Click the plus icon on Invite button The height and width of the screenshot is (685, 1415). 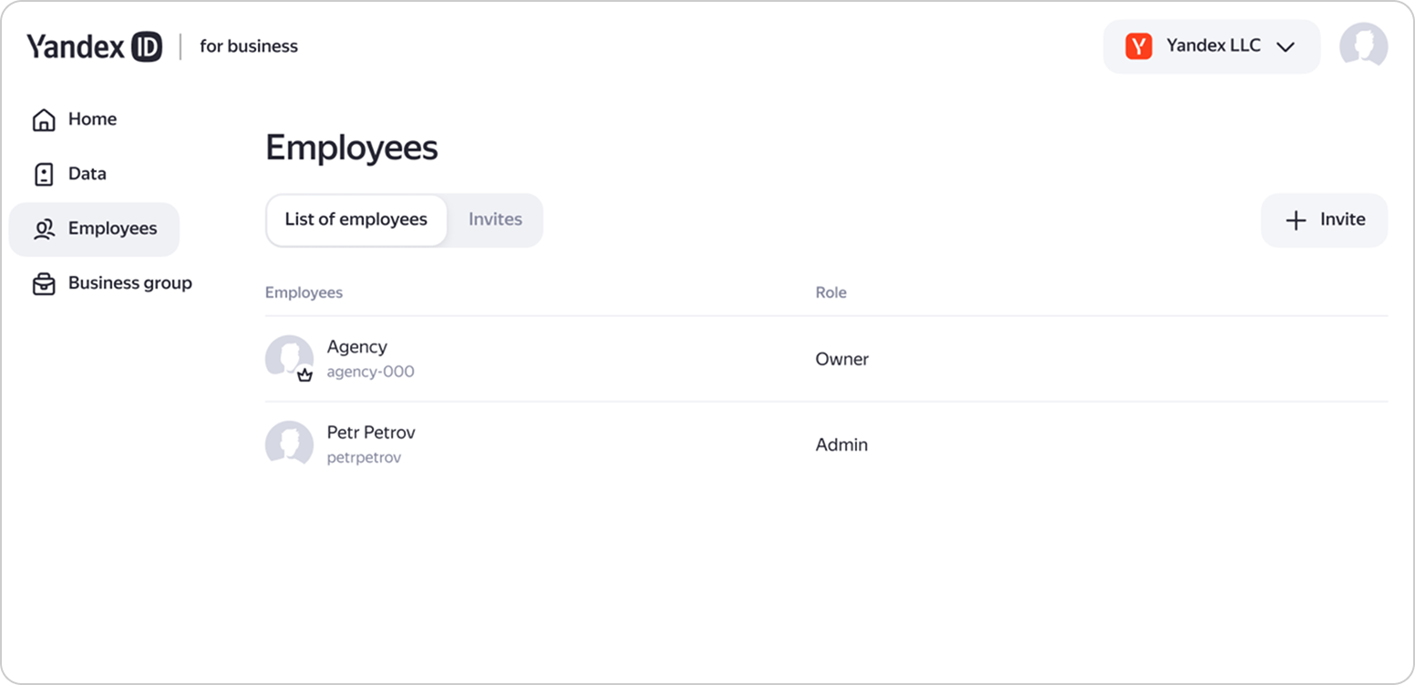1296,220
